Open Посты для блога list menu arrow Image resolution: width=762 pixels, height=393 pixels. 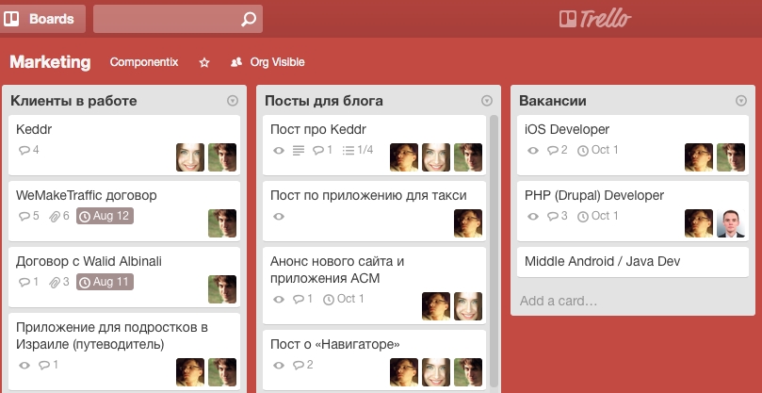487,101
